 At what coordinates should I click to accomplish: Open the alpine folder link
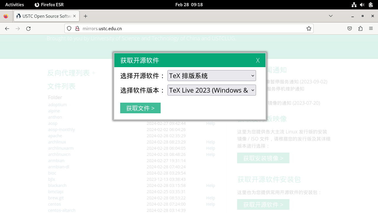[x=54, y=111]
